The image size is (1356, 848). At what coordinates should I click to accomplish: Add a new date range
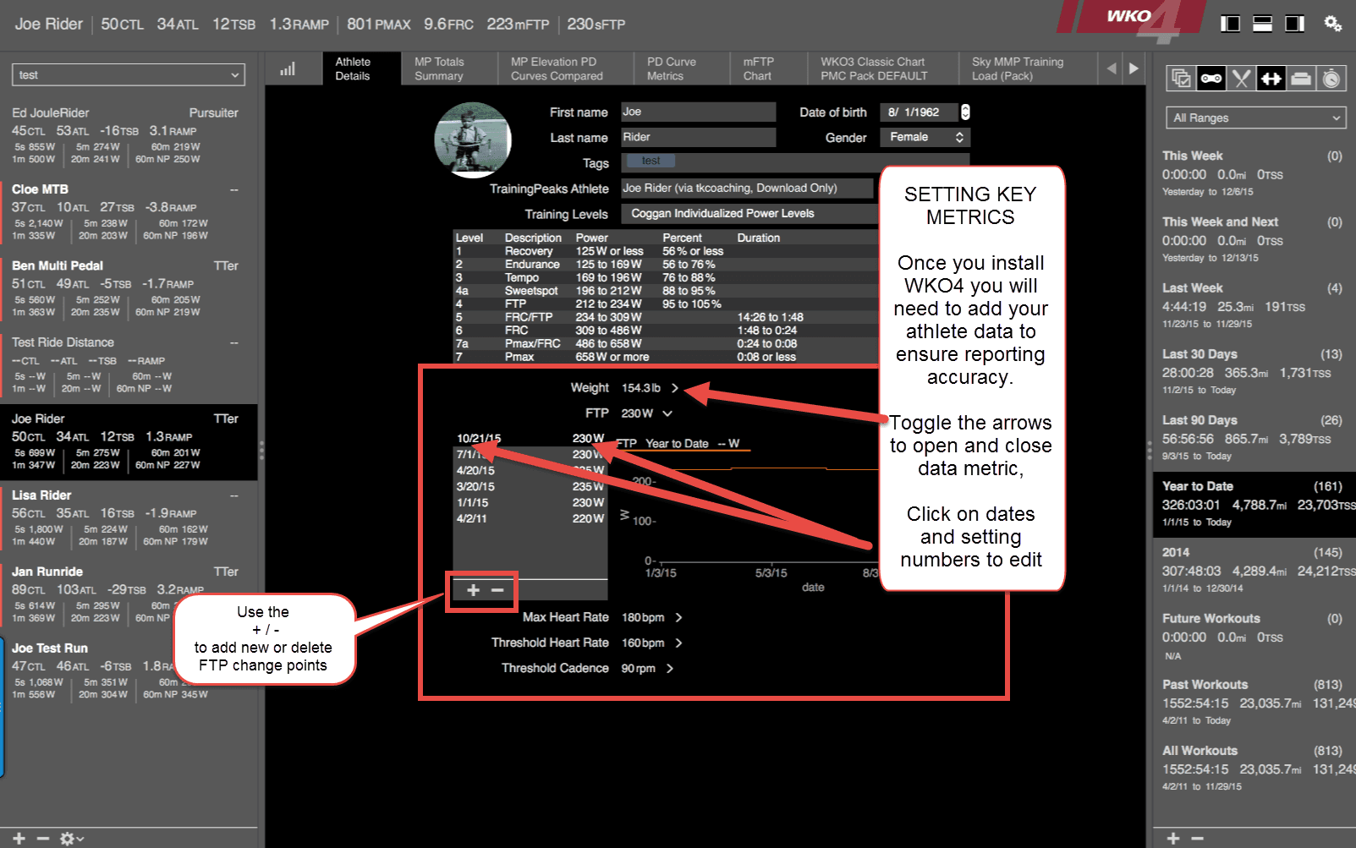[x=1173, y=838]
